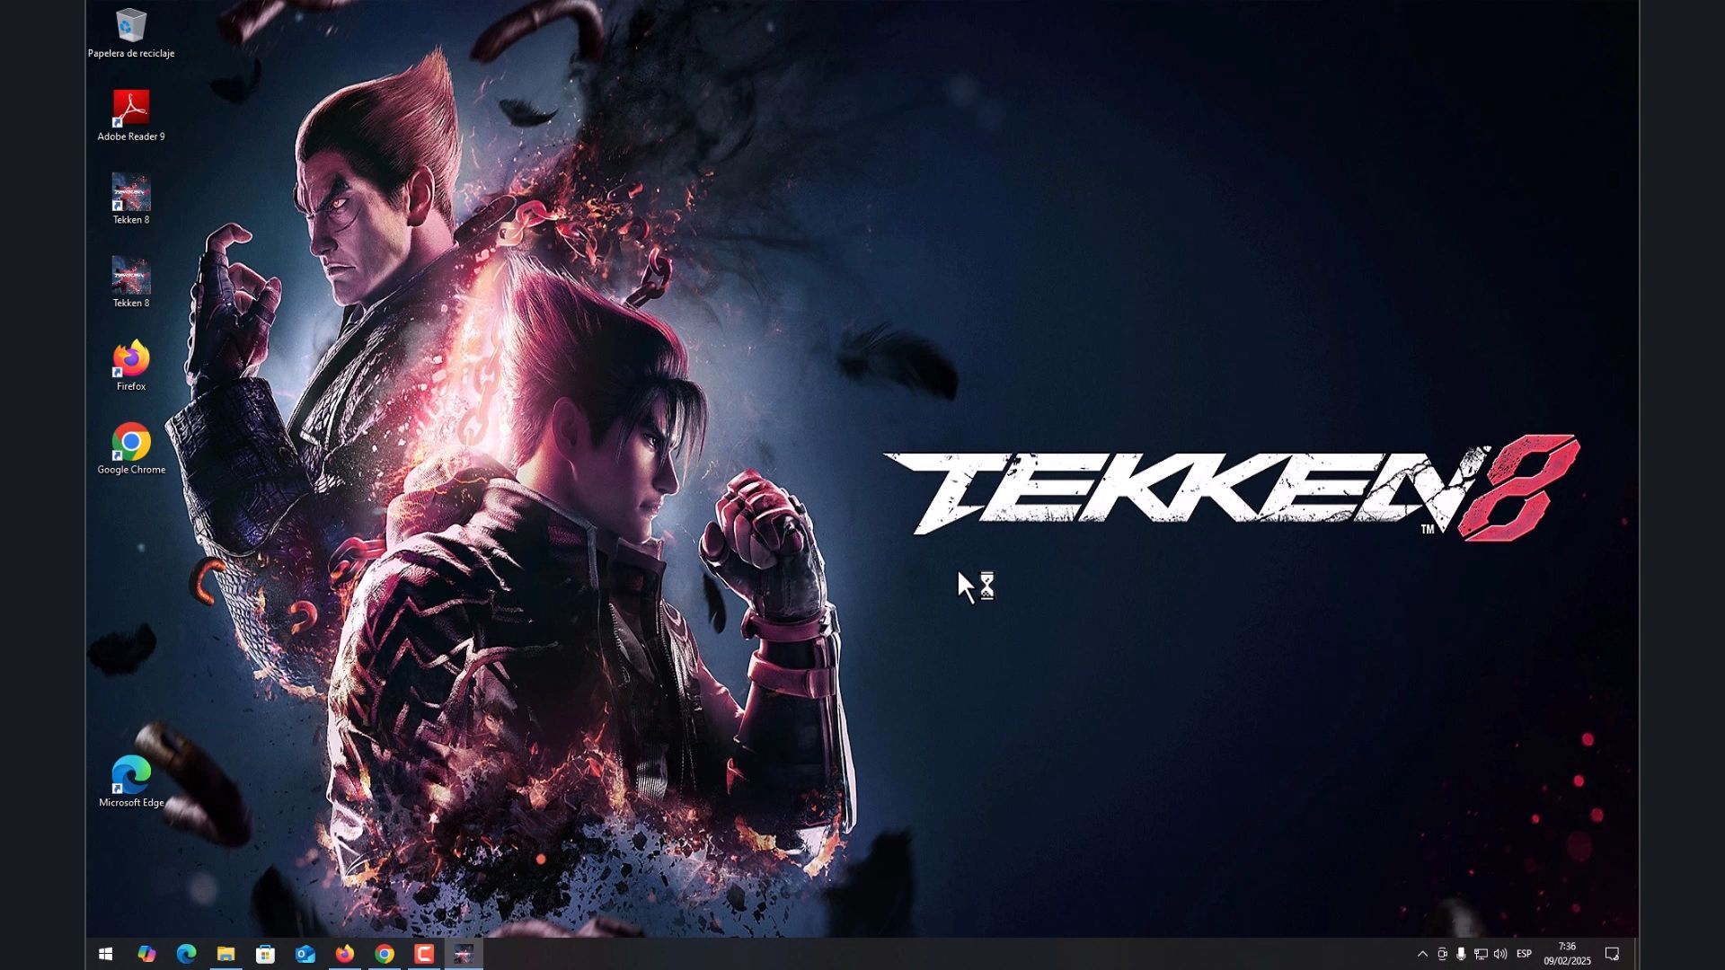The height and width of the screenshot is (970, 1725).
Task: Switch to Google Chrome in the taskbar
Action: point(385,954)
